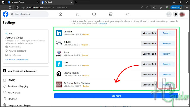The width and height of the screenshot is (190, 107).
Task: Click the Seedr app icon
Action: 59,53
